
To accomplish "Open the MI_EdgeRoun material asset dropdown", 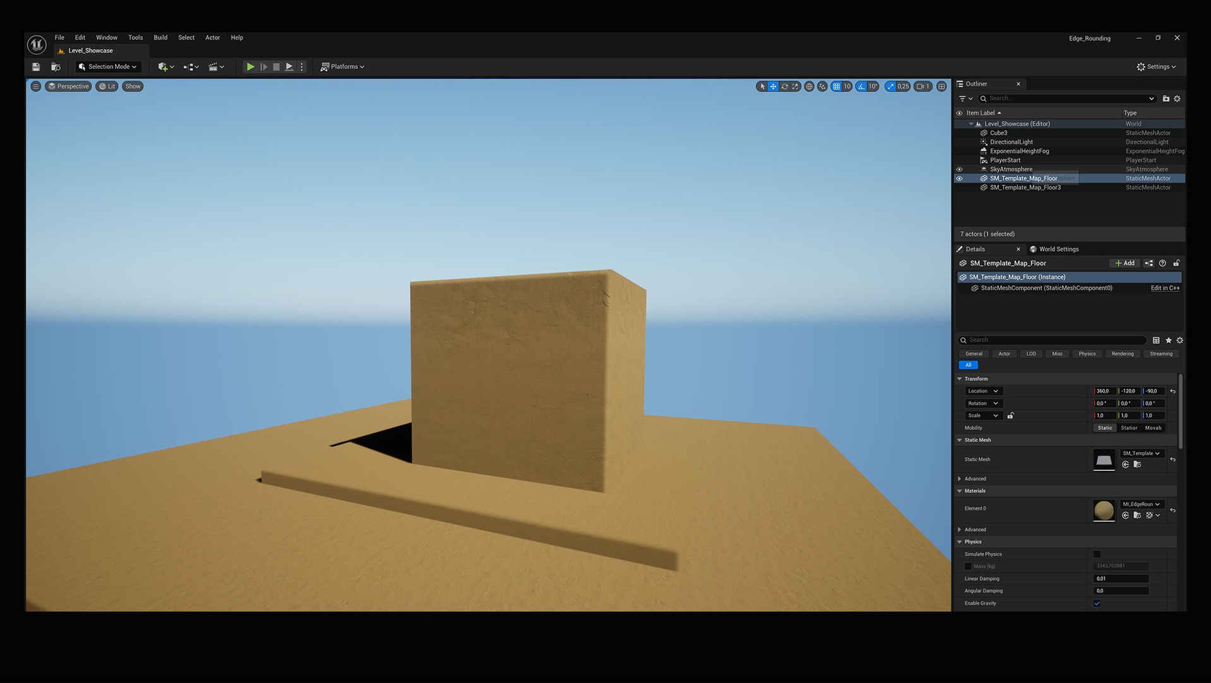I will pos(1142,504).
